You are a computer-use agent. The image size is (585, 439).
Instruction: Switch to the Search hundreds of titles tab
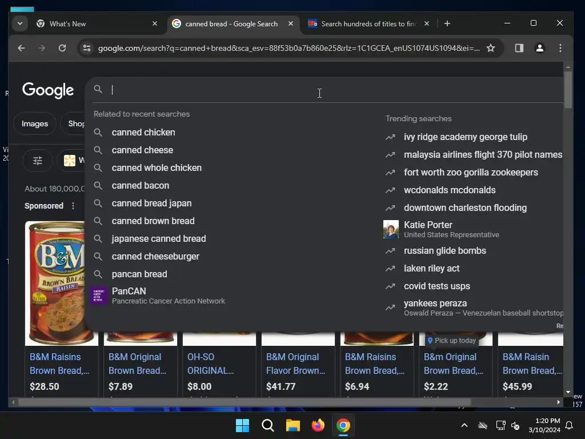(367, 23)
